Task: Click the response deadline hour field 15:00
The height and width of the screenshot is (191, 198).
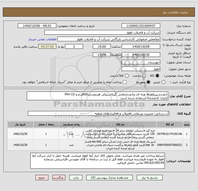Action: [102, 47]
